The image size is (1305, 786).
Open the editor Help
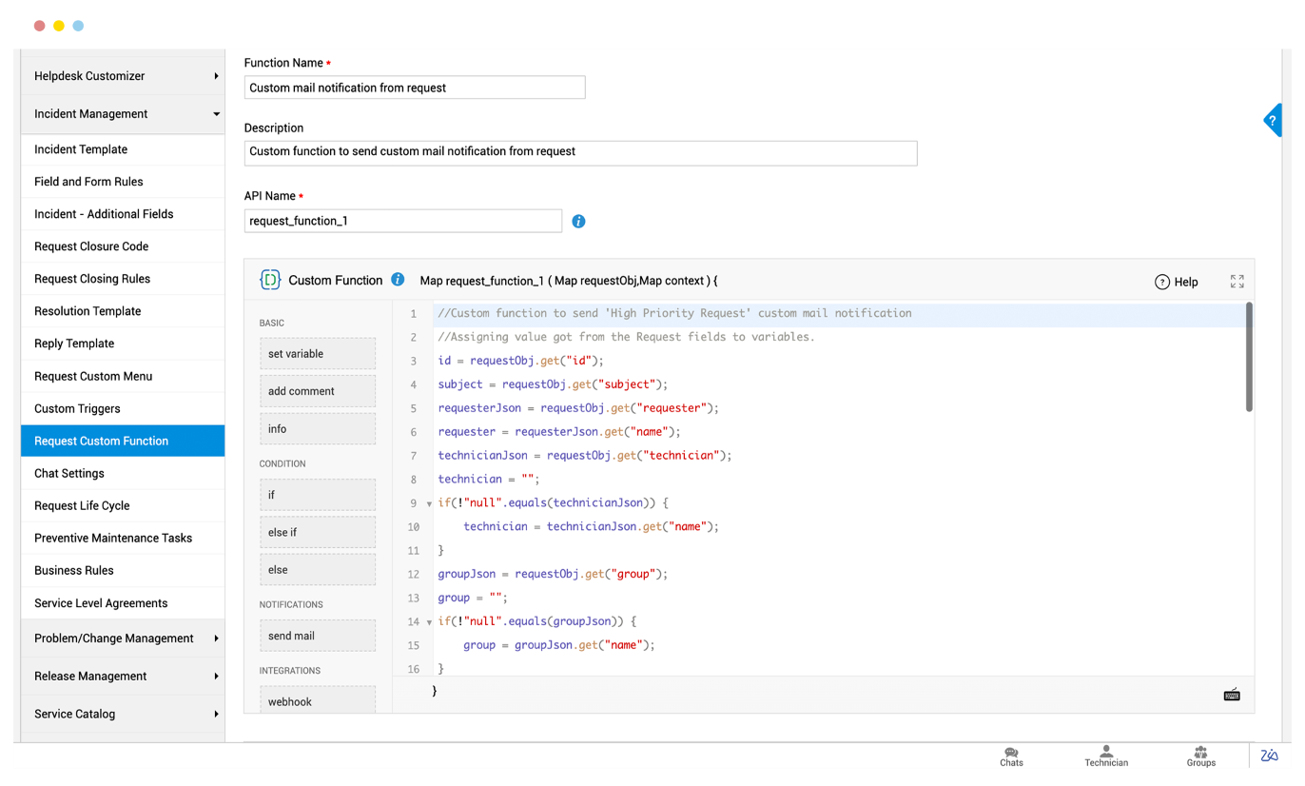[x=1176, y=282]
